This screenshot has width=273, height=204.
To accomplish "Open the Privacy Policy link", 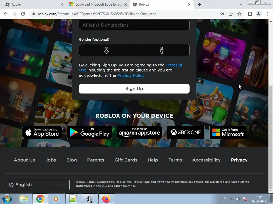I will coord(131,75).
